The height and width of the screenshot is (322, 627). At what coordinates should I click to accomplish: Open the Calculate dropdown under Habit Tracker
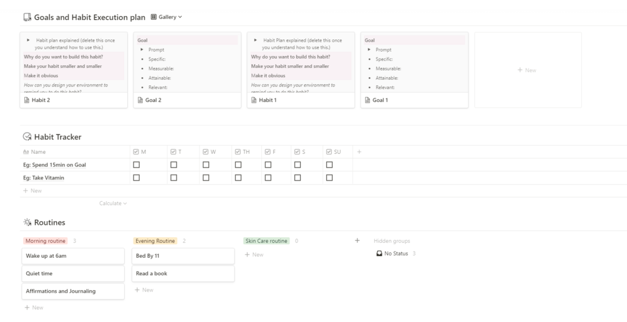click(x=113, y=203)
